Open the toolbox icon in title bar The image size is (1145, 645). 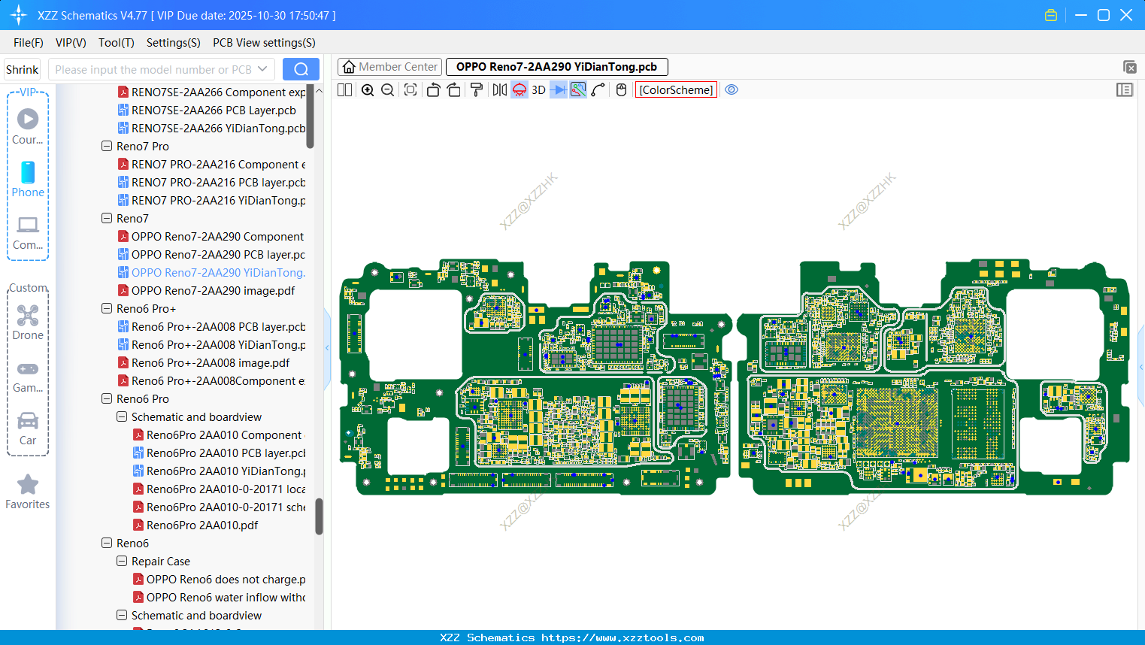1051,15
